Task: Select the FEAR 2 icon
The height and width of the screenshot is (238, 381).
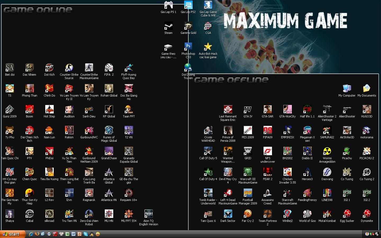Action: (x=267, y=172)
